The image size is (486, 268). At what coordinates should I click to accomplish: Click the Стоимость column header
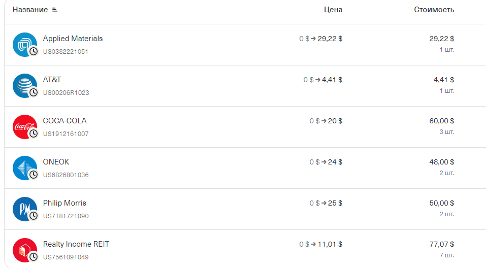pyautogui.click(x=434, y=10)
